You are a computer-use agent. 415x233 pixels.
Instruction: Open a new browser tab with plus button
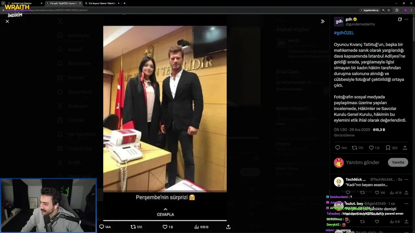[x=124, y=3]
